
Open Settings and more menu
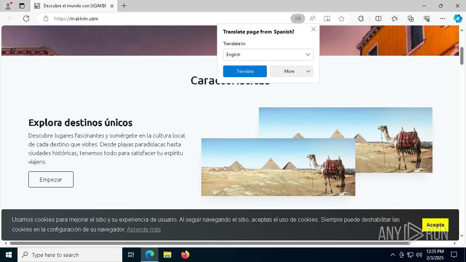pos(443,19)
